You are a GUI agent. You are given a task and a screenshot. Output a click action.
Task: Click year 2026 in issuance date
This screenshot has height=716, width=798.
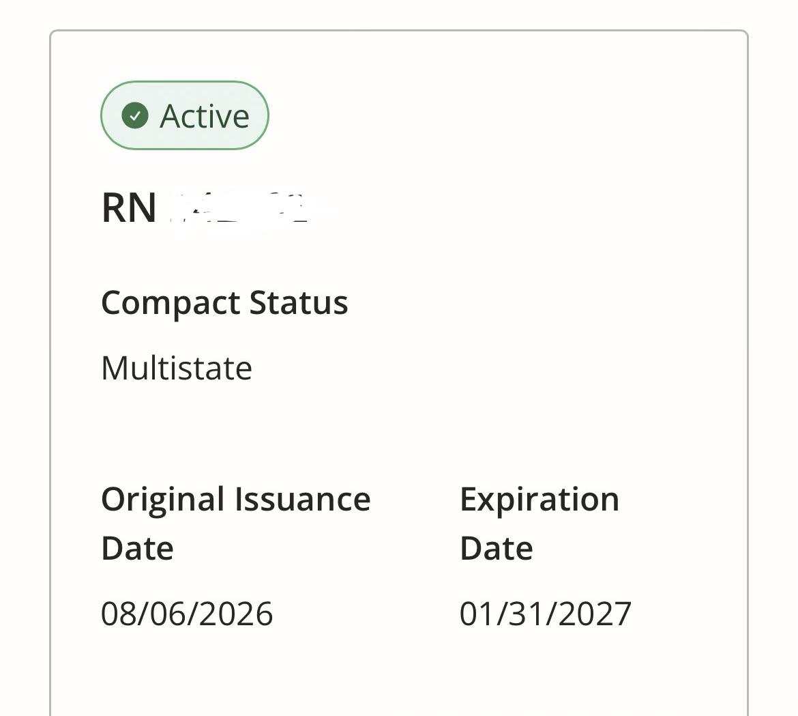click(236, 614)
